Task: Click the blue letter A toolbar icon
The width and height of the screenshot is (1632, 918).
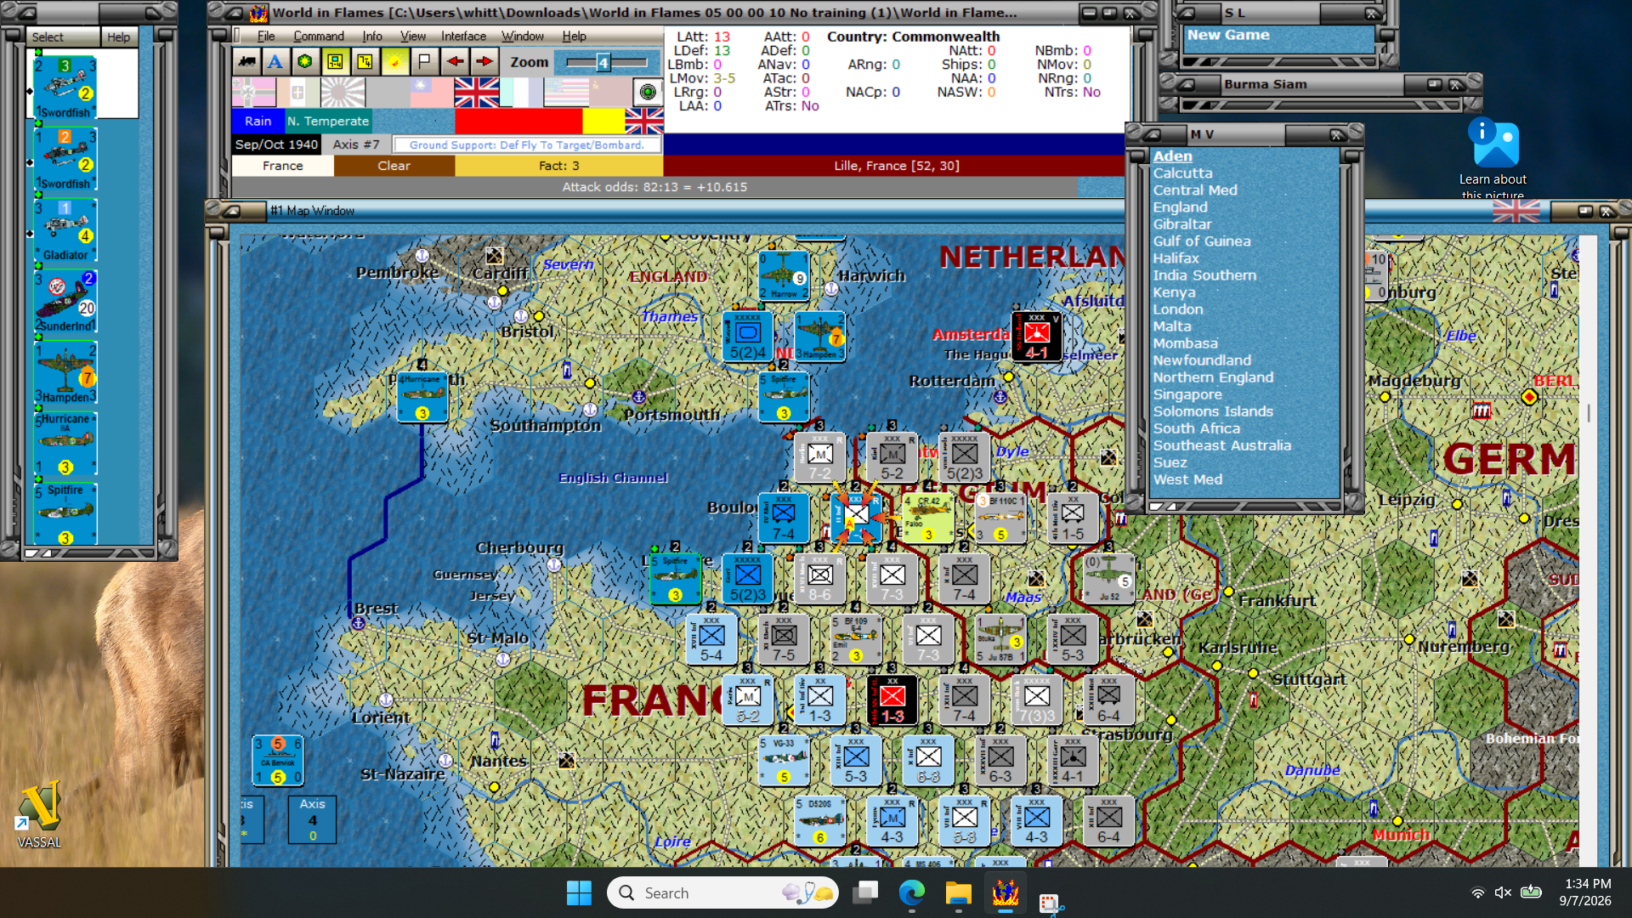Action: pos(275,61)
